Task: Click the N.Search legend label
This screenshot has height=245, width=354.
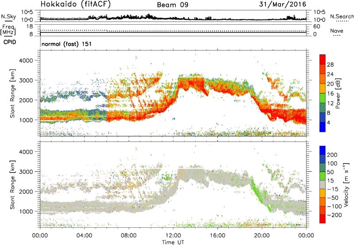Action: click(x=342, y=16)
